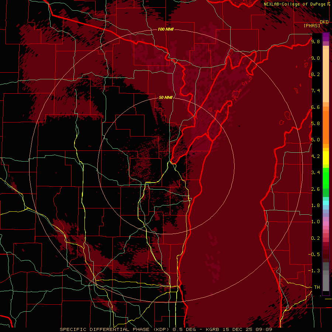Click the 1.0 legend value
Viewport: 332px width, 332px height.
[x=315, y=222]
